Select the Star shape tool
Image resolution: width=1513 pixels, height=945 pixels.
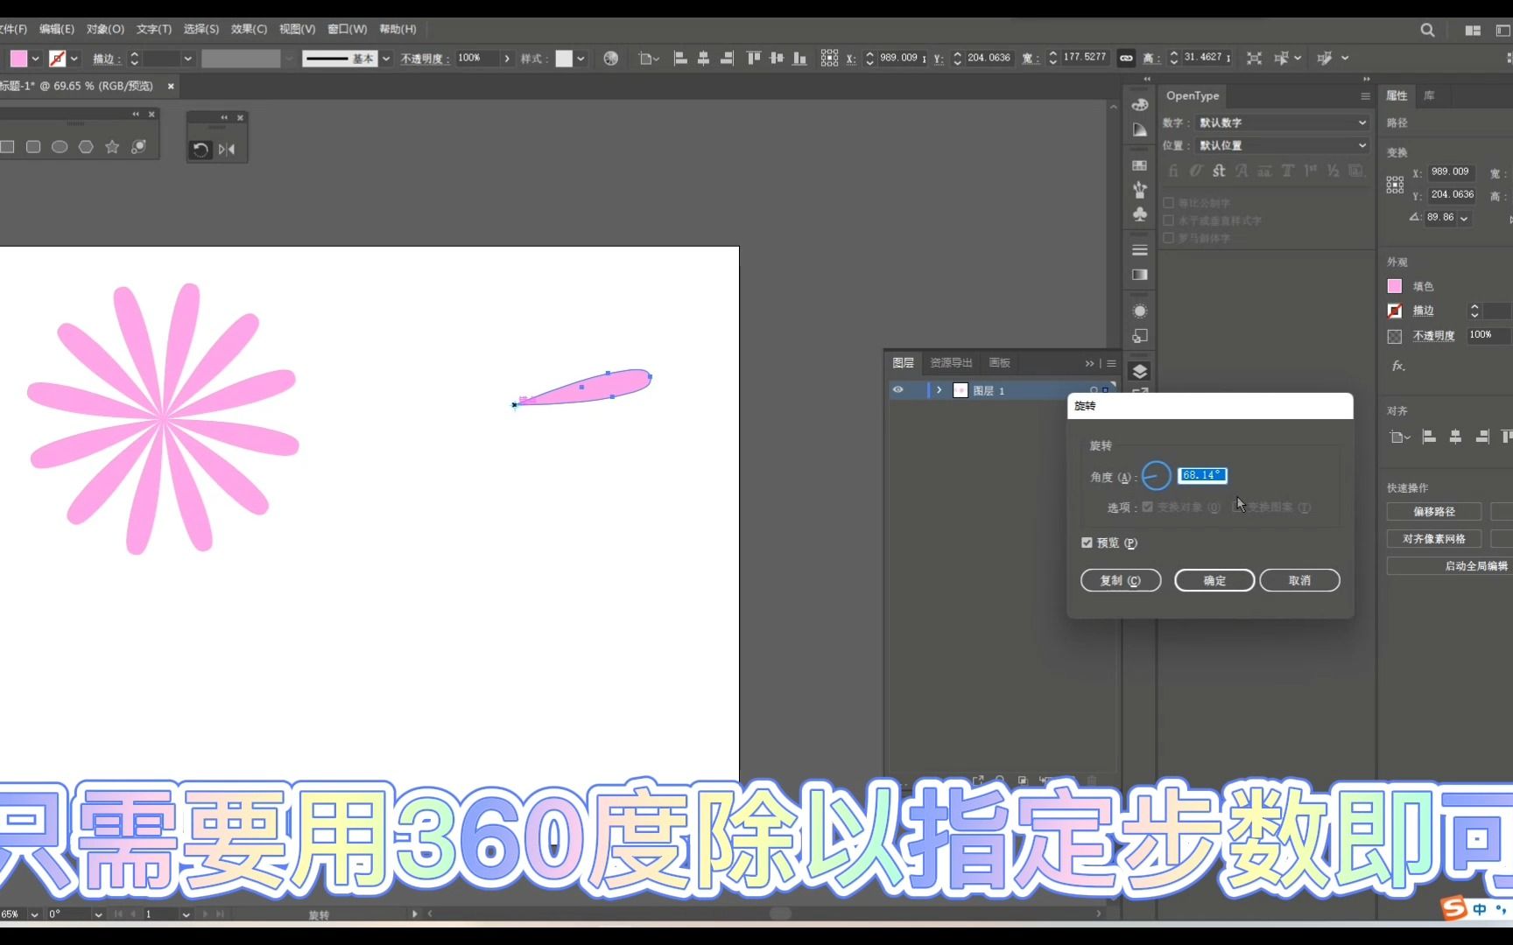pos(112,148)
